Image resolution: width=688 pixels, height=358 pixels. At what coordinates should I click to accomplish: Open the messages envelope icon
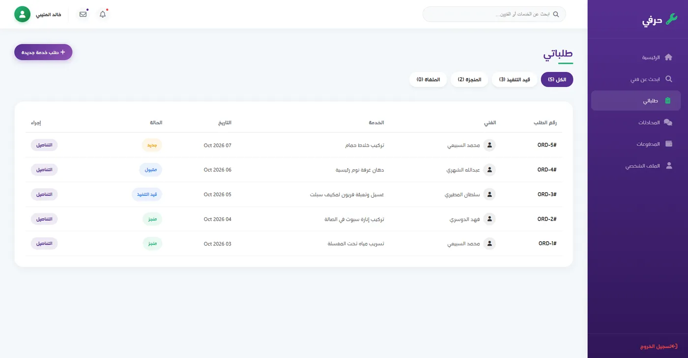pyautogui.click(x=83, y=14)
